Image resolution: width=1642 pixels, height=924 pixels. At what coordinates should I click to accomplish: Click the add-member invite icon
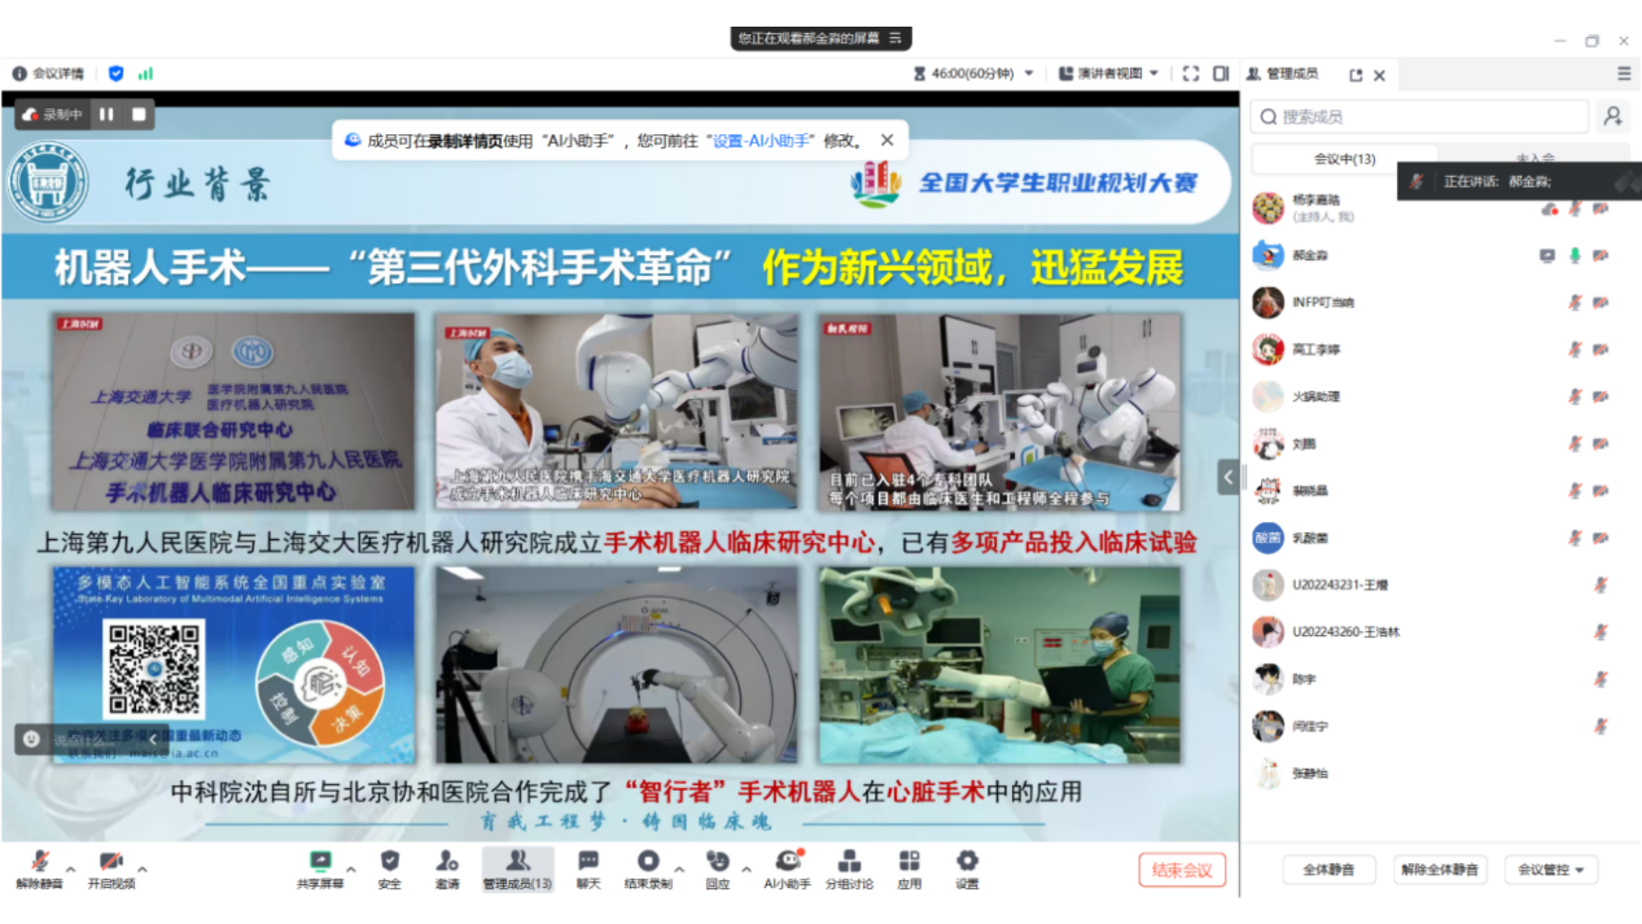click(1613, 116)
